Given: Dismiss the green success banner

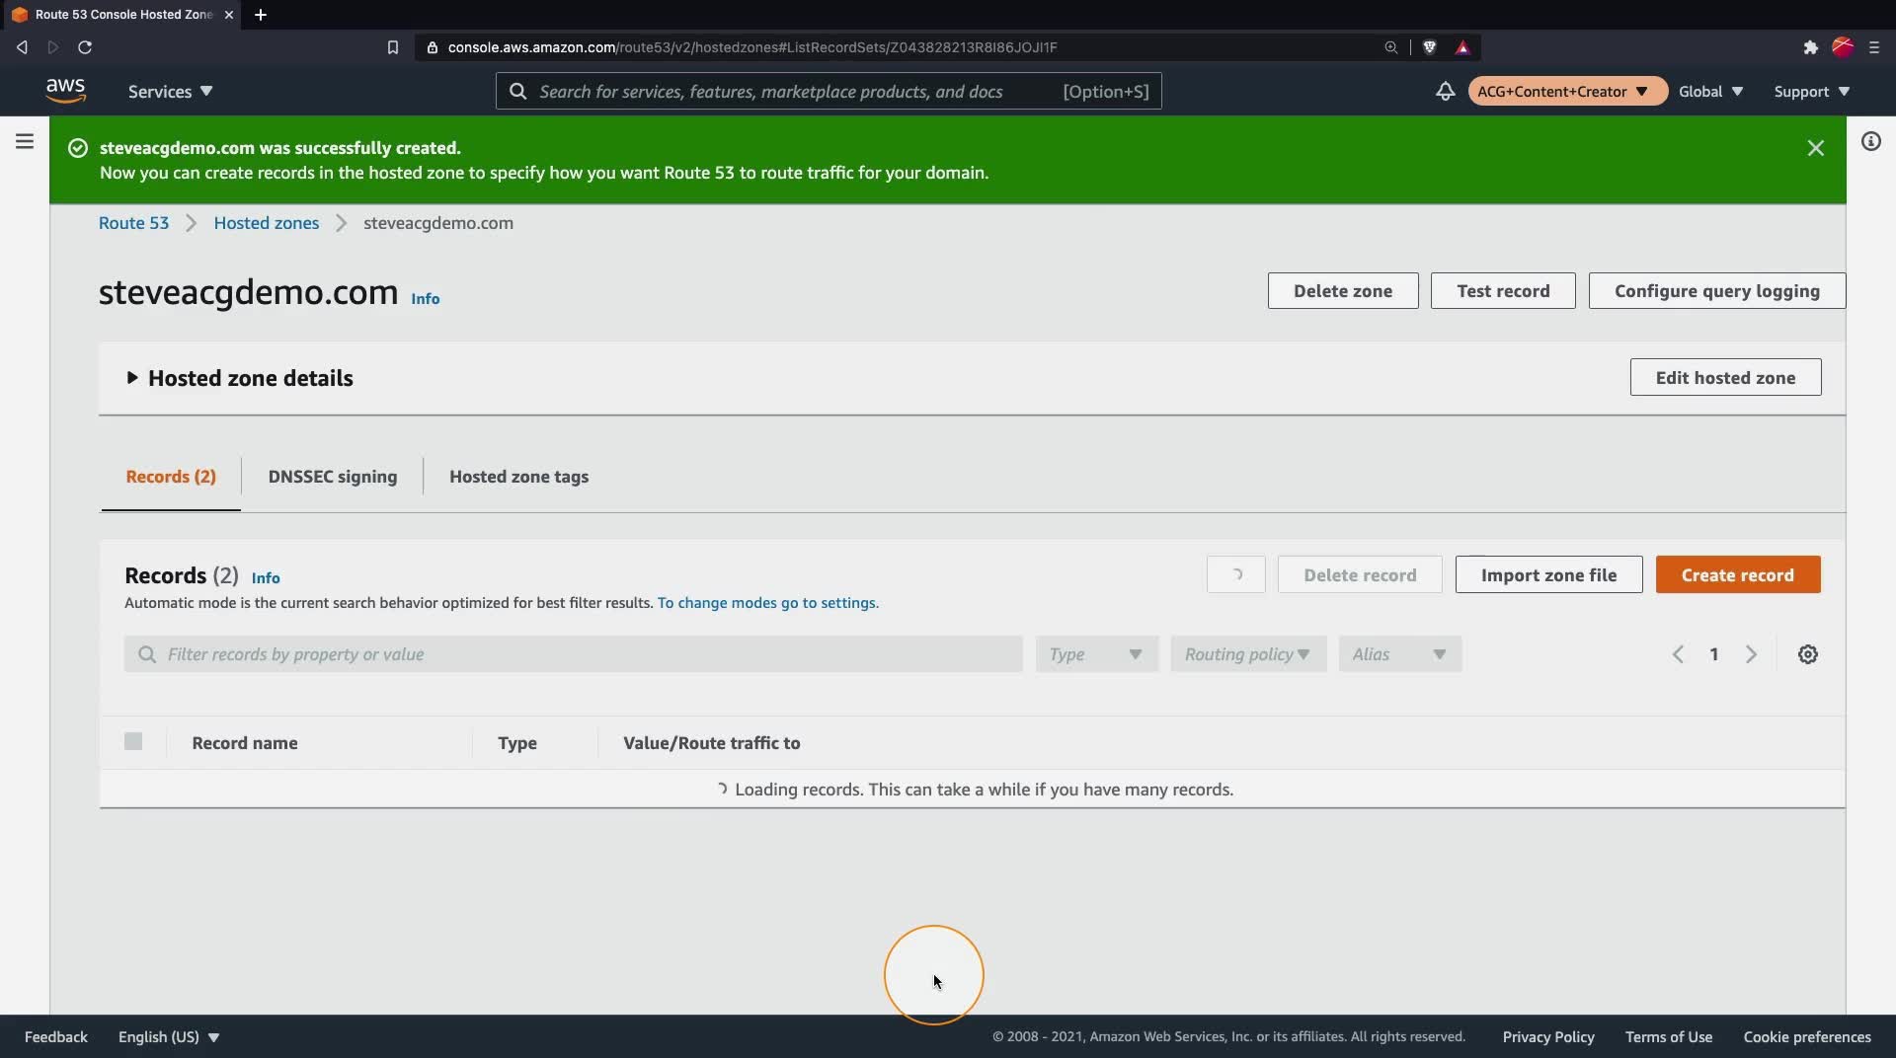Looking at the screenshot, I should coord(1815,148).
